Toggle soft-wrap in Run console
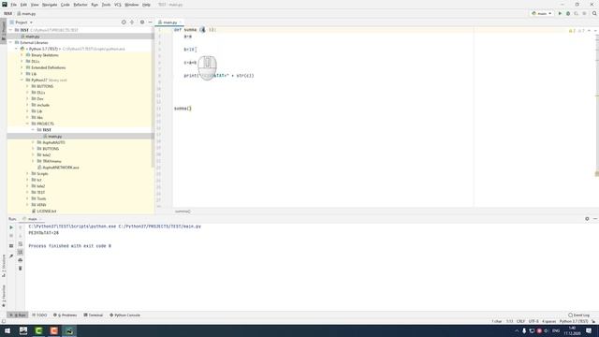 21,243
